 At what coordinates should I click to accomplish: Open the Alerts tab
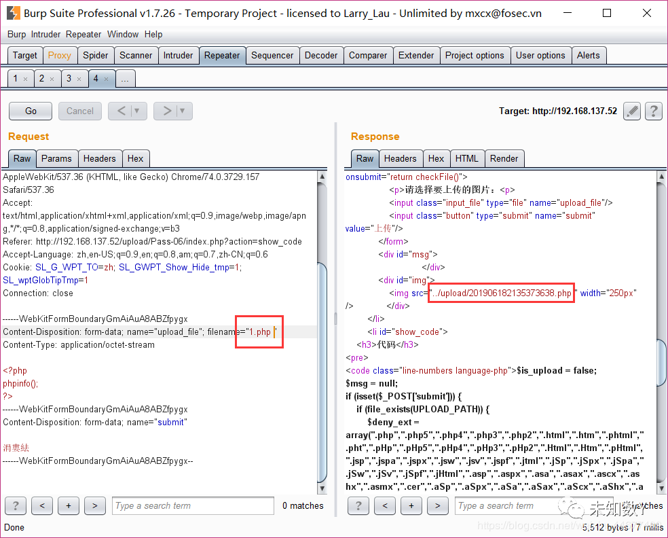click(589, 56)
